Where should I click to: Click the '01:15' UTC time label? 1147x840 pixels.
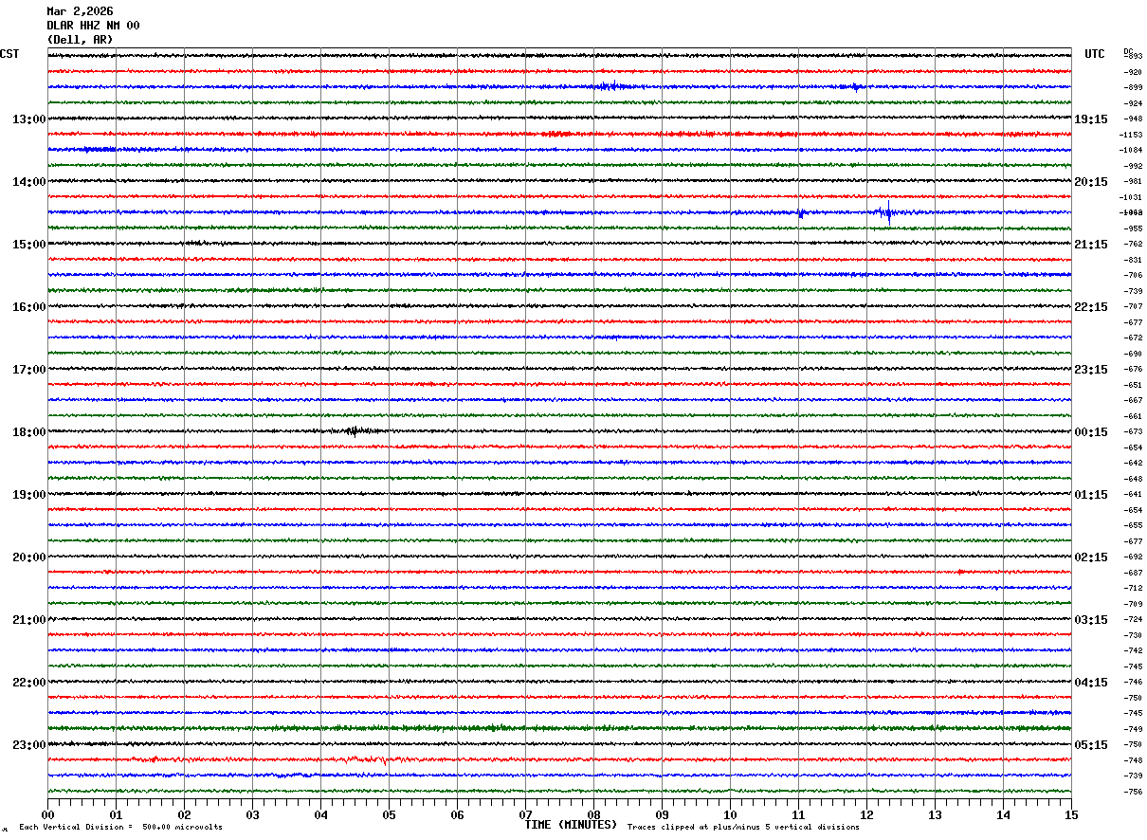pos(1091,495)
